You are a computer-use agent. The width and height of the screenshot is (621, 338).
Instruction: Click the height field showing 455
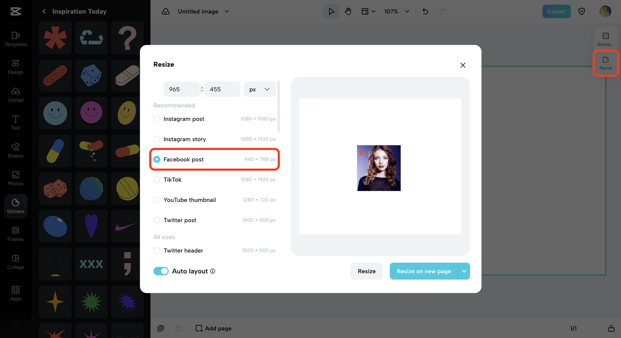point(222,89)
